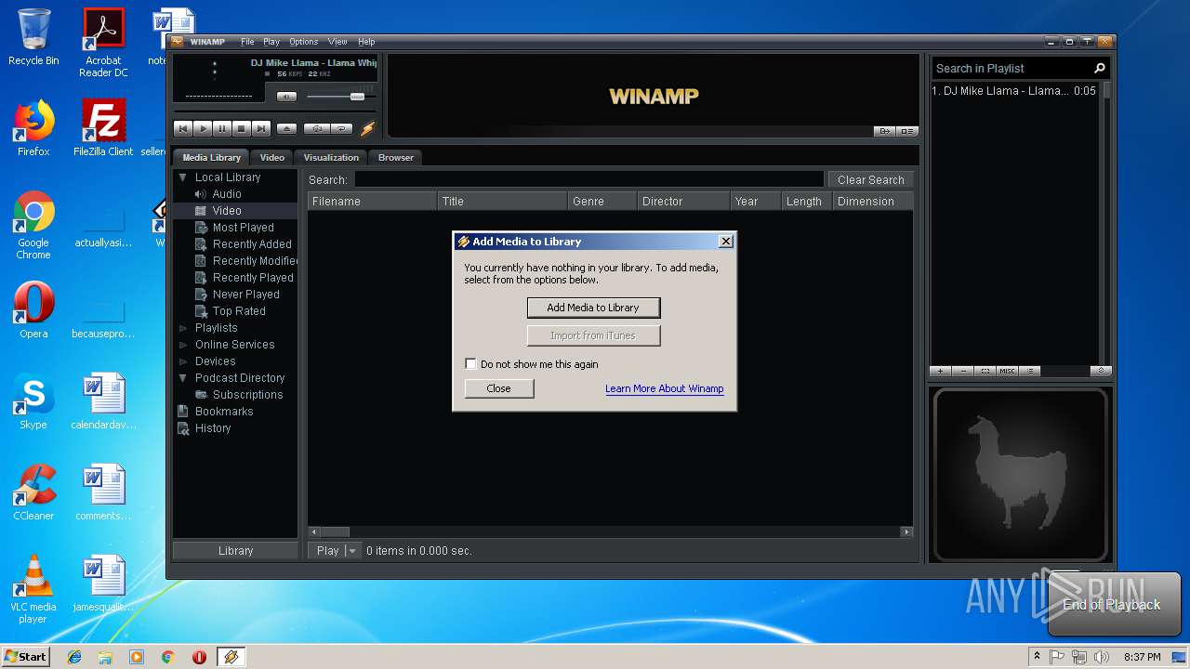Expand the Devices tree node
1190x669 pixels.
pos(183,361)
